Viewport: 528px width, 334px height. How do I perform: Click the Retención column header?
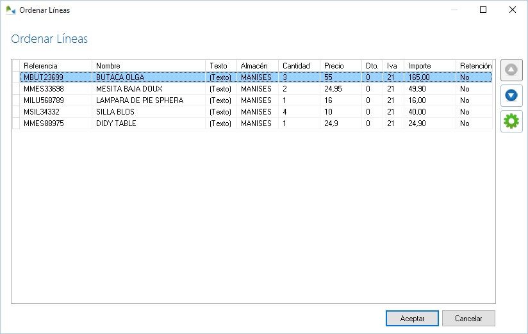point(475,66)
